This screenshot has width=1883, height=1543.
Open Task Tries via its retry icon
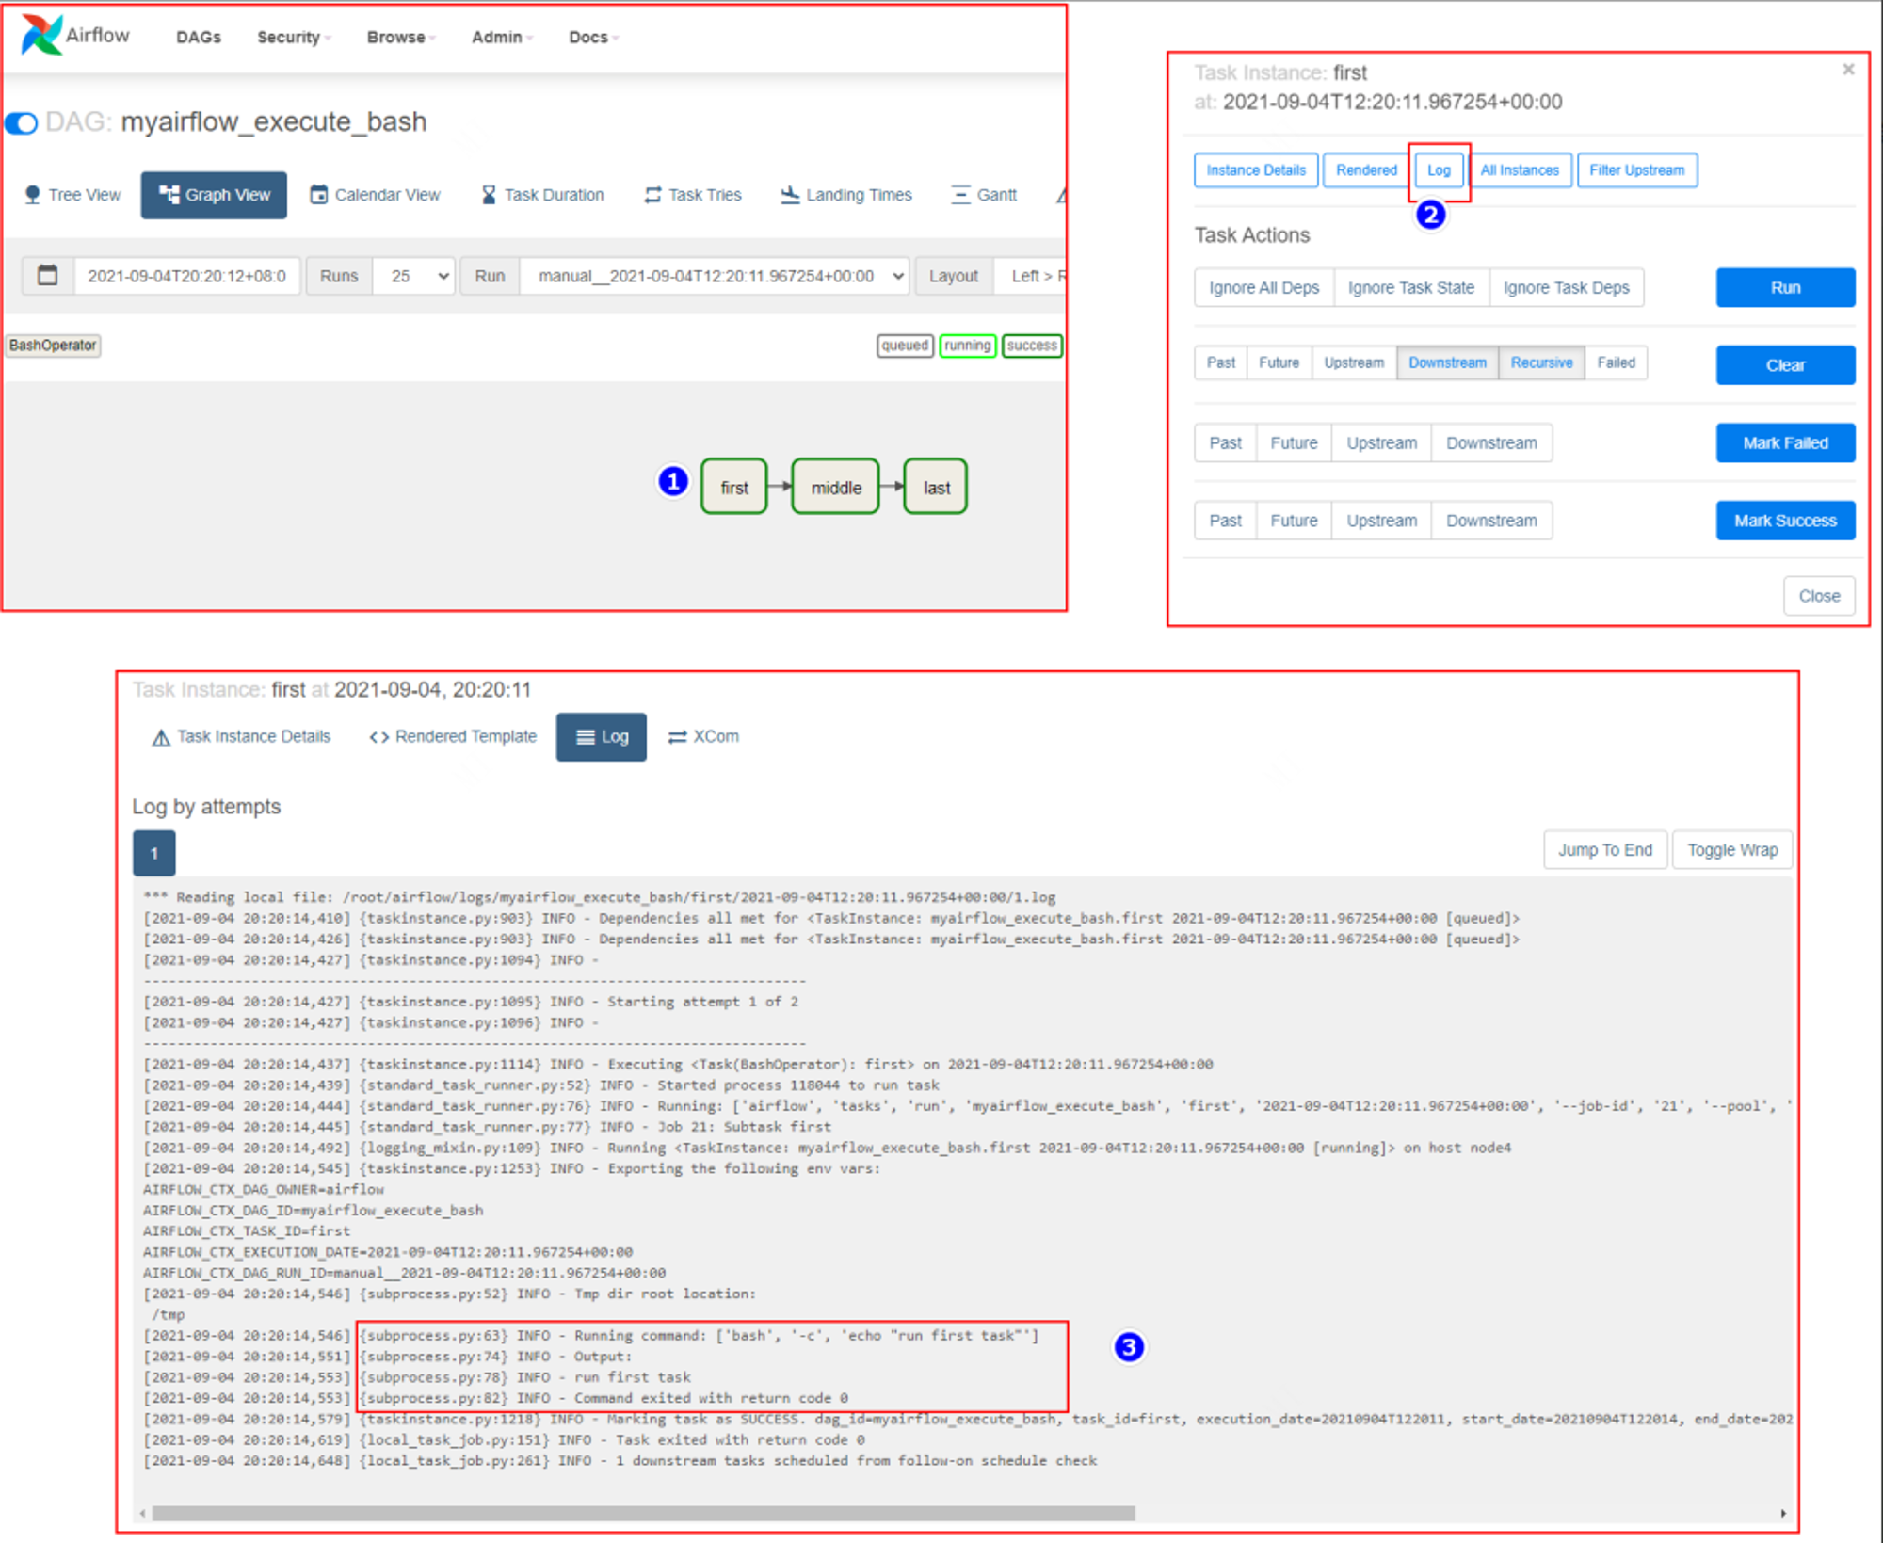tap(652, 195)
